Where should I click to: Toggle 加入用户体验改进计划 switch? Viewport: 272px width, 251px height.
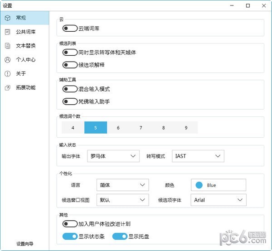click(70, 224)
